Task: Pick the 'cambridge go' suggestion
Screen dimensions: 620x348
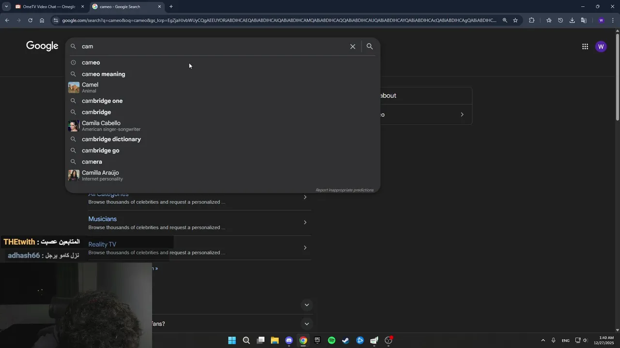Action: click(223, 150)
